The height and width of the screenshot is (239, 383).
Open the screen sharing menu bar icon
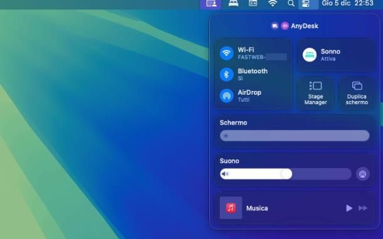point(211,3)
